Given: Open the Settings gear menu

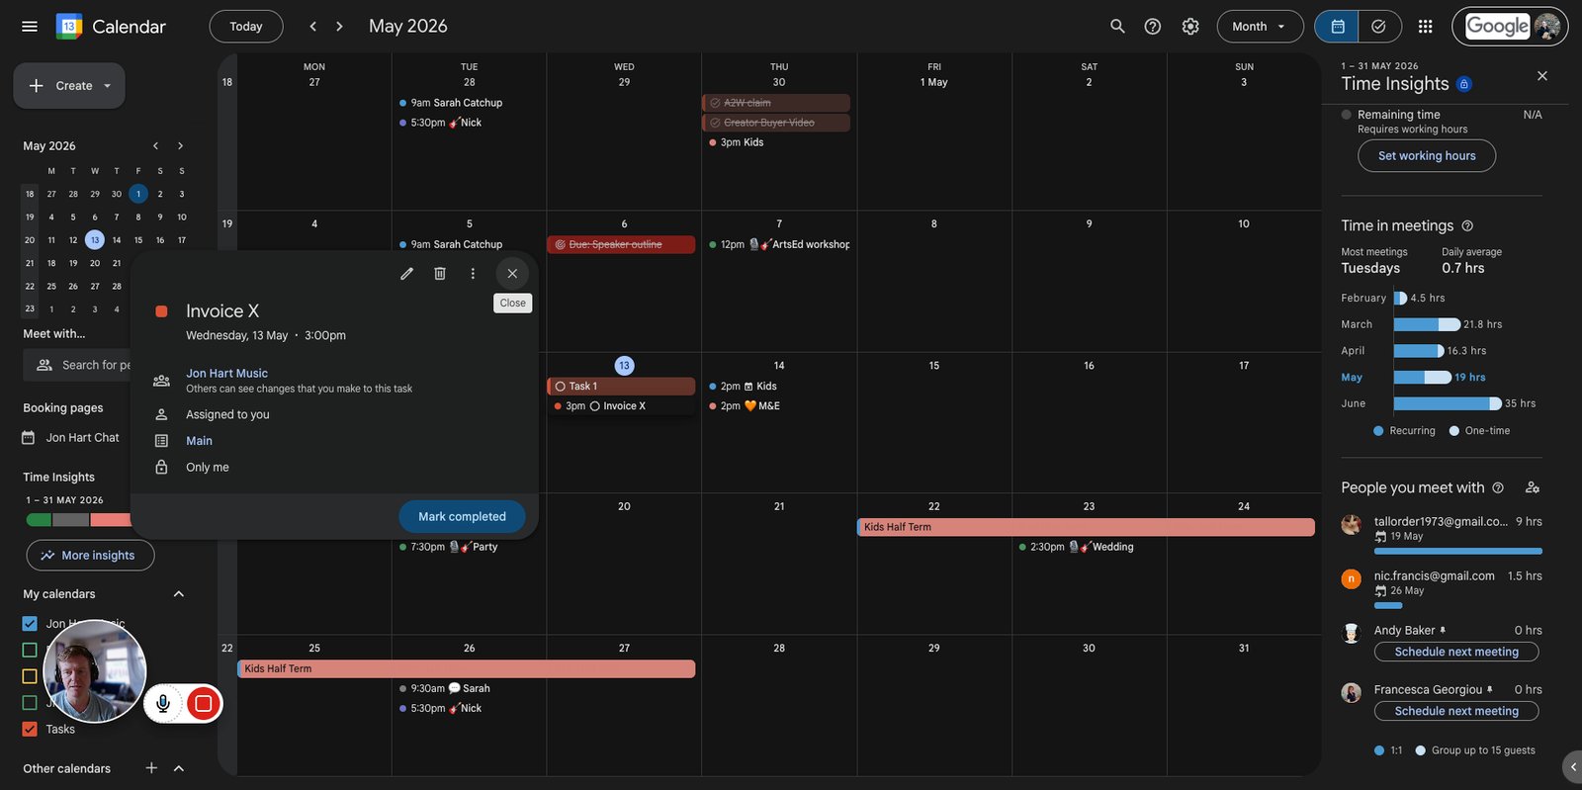Looking at the screenshot, I should click(x=1190, y=27).
